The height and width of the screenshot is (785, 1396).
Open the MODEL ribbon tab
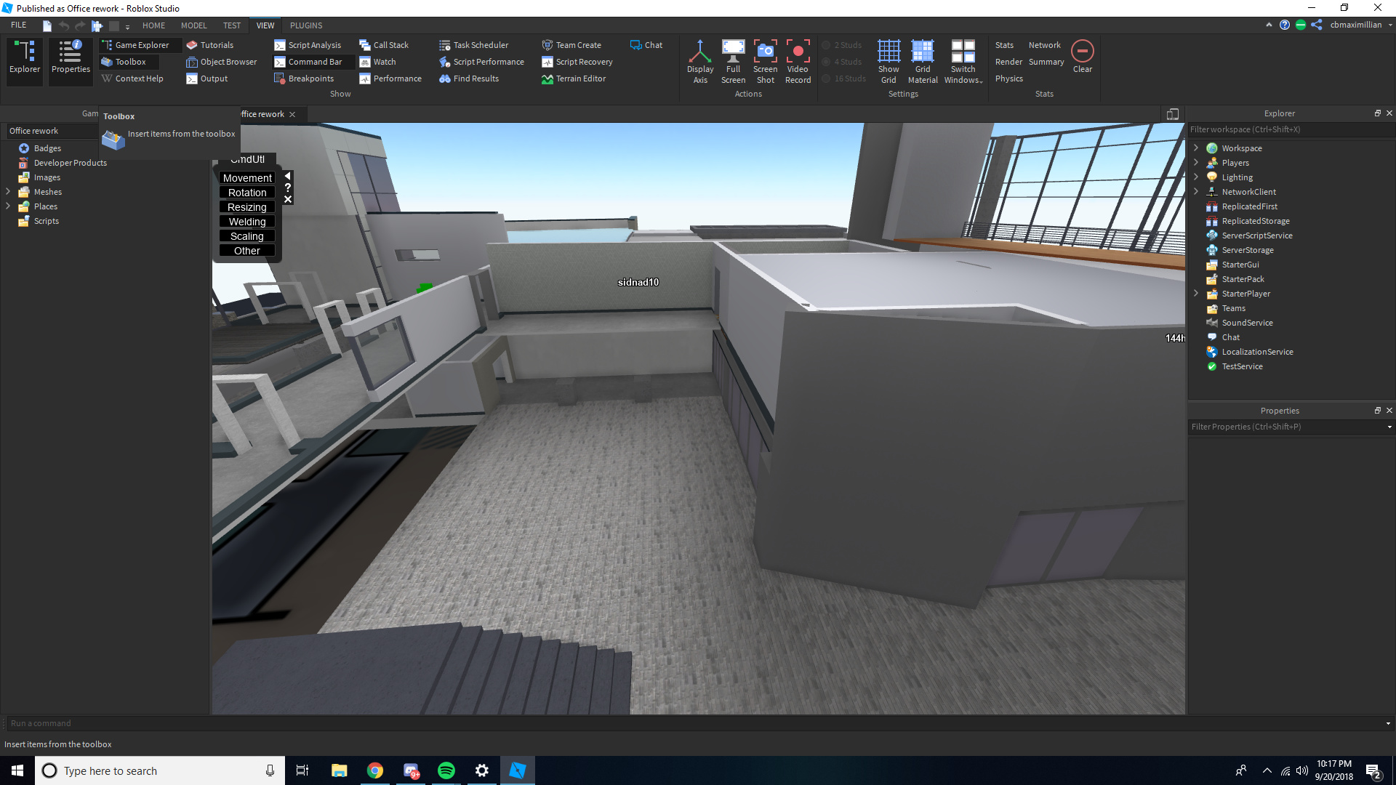coord(193,25)
